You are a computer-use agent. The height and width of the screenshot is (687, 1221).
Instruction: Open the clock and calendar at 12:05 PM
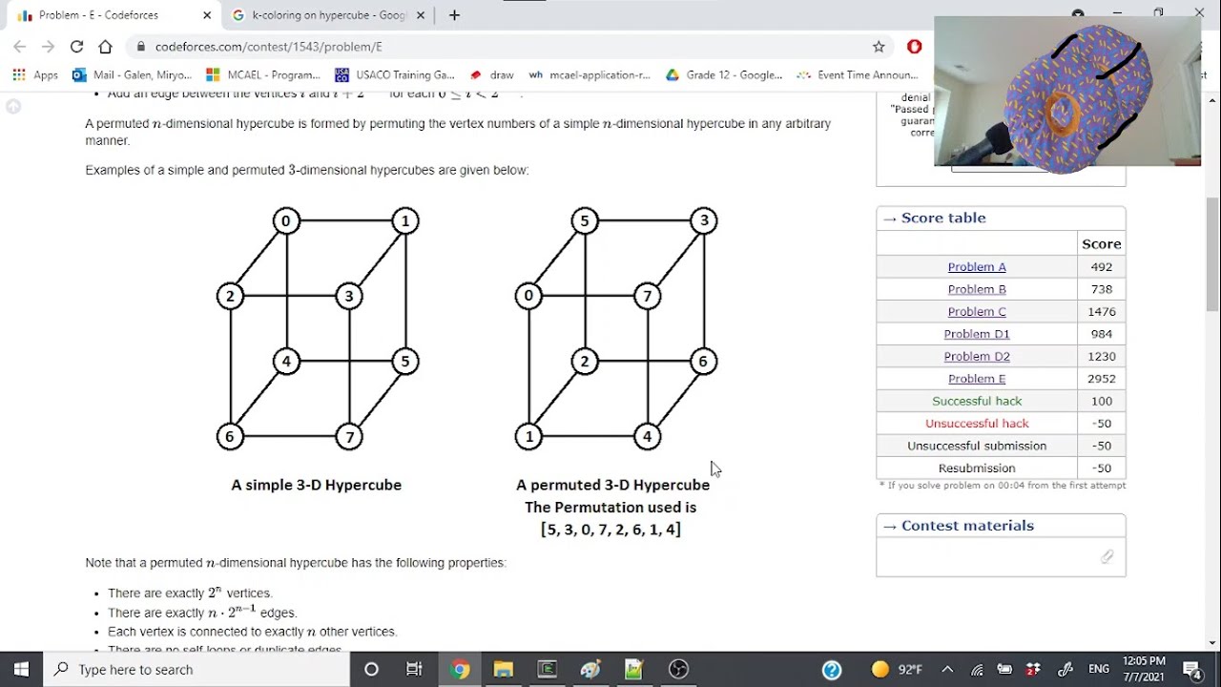click(x=1144, y=669)
